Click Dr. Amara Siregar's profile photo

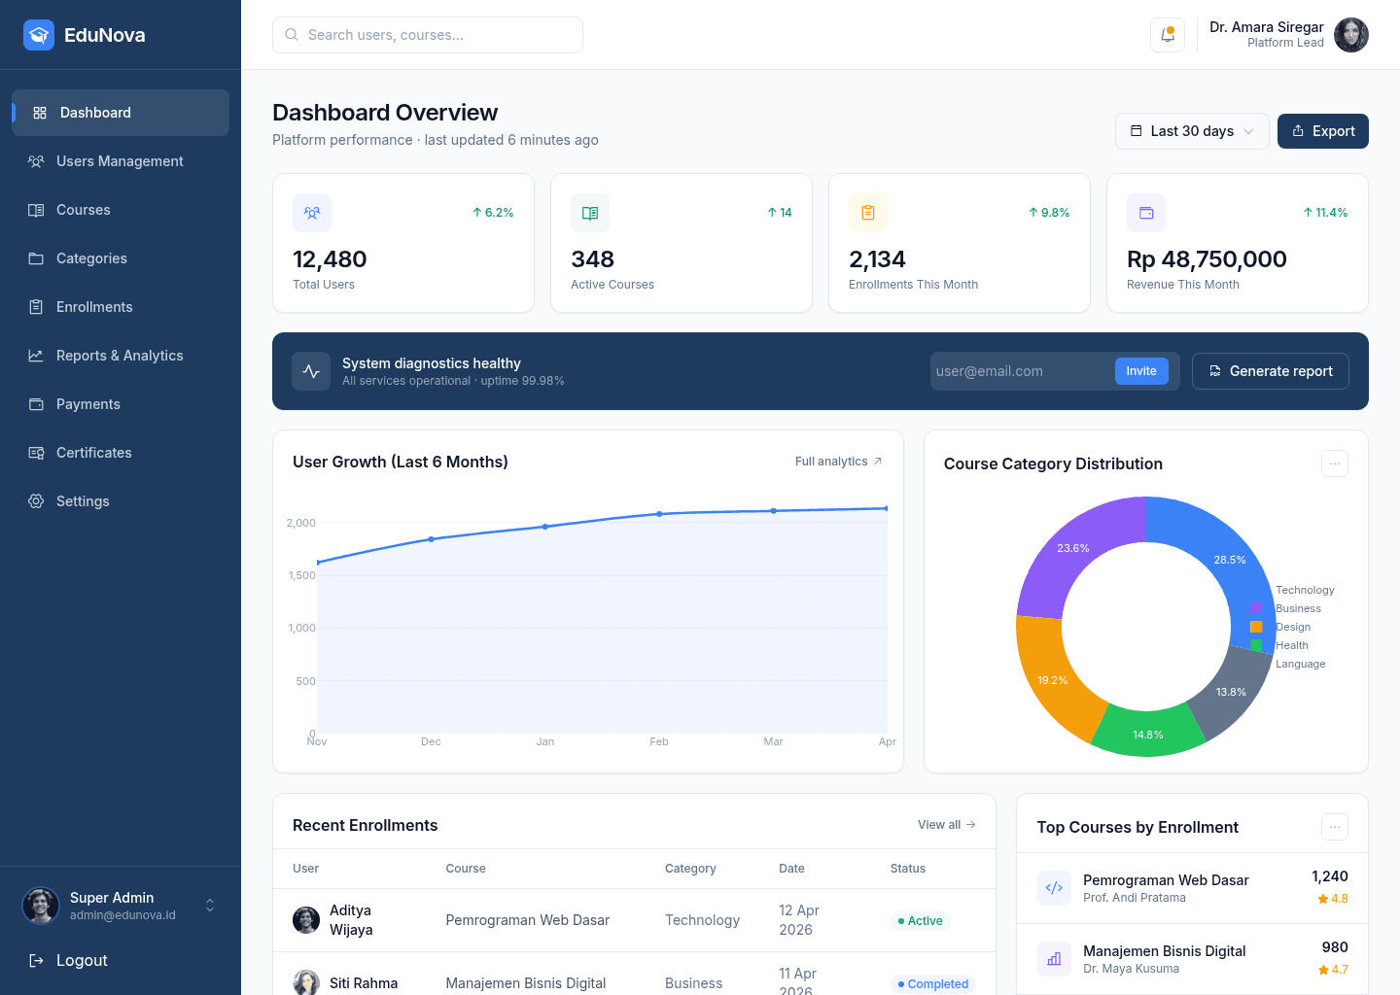(1351, 35)
